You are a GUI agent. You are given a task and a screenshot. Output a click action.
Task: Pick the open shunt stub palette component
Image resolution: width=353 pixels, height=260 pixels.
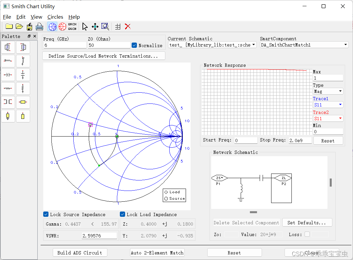tap(23, 116)
